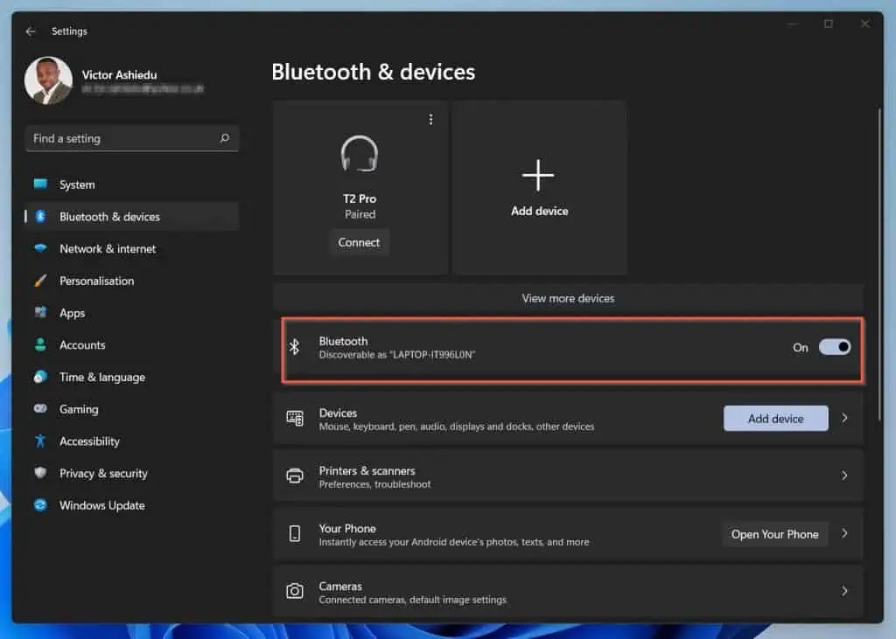896x639 pixels.
Task: Click the Network & internet globe icon
Action: [38, 249]
